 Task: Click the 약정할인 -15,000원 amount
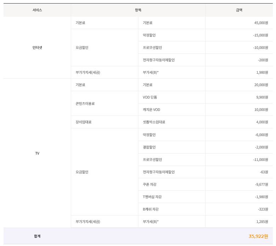(x=260, y=35)
